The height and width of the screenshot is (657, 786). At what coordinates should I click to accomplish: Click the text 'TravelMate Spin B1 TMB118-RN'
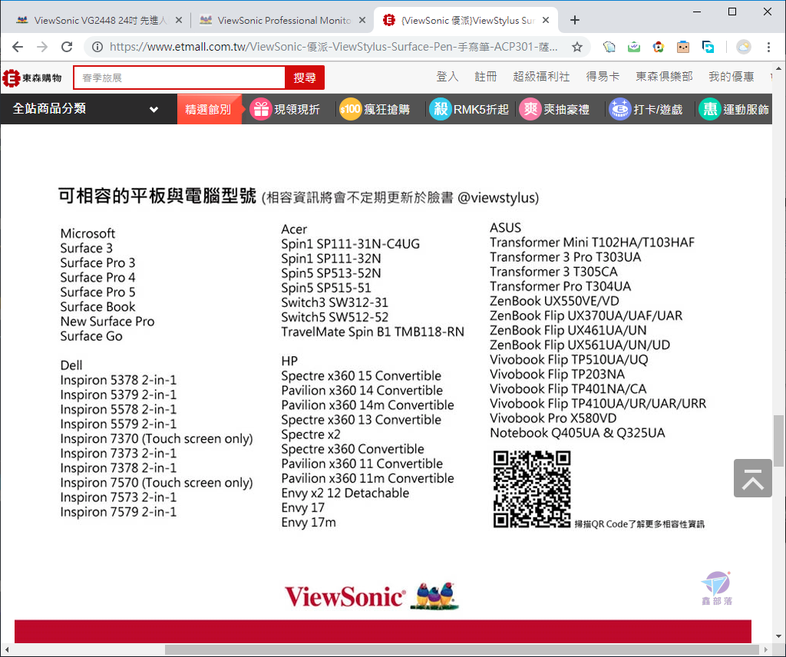(x=372, y=332)
